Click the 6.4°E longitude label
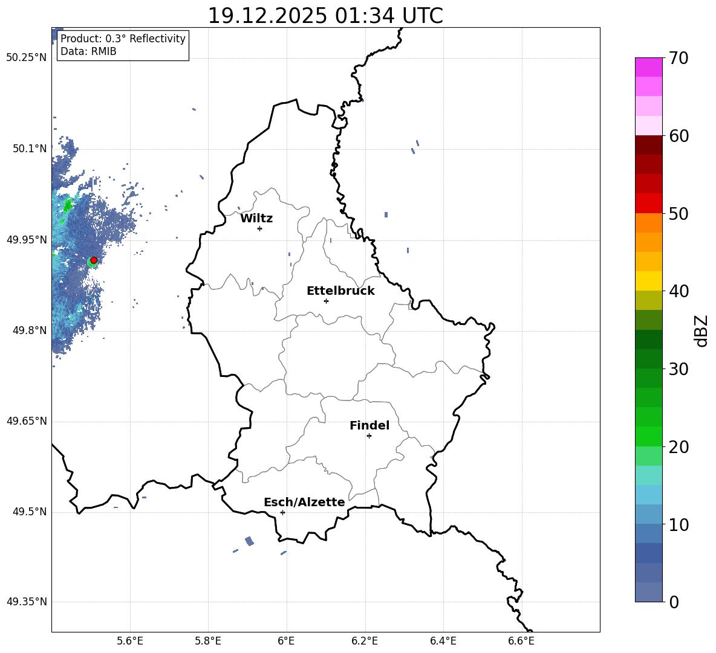716x653 pixels. pyautogui.click(x=443, y=642)
